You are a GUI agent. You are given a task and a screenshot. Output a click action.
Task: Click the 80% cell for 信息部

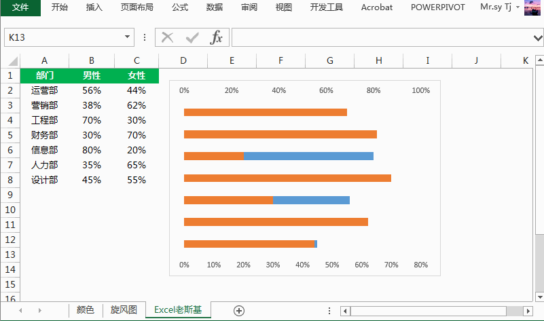point(92,150)
